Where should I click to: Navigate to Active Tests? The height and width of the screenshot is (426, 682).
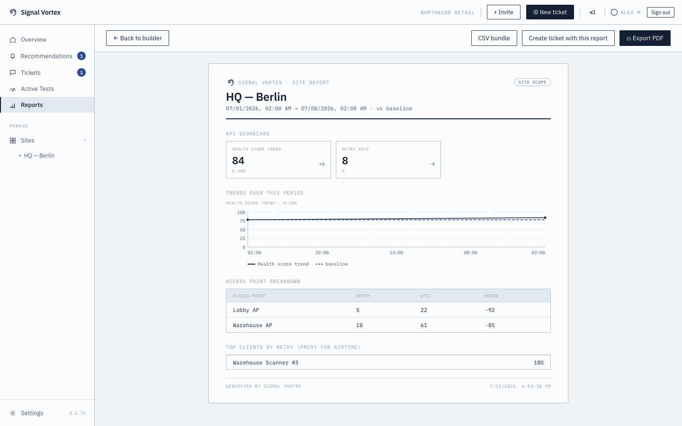click(47, 89)
